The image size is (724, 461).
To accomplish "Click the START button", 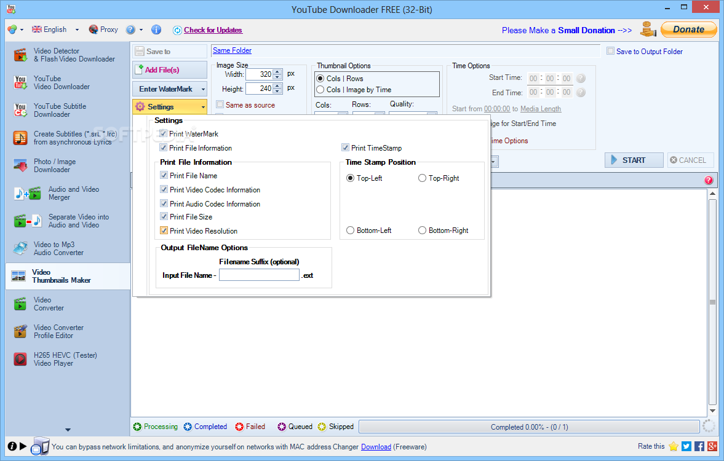I will [634, 160].
